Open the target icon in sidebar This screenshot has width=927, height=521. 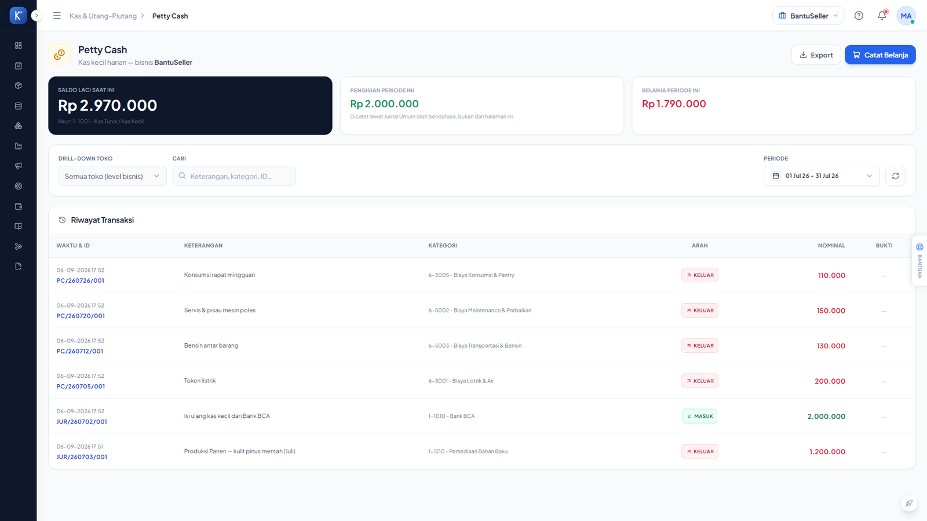pyautogui.click(x=18, y=186)
